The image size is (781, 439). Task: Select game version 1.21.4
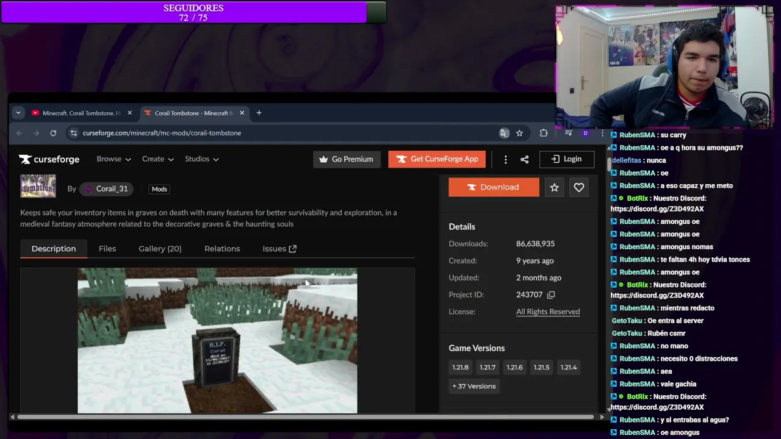pos(569,367)
